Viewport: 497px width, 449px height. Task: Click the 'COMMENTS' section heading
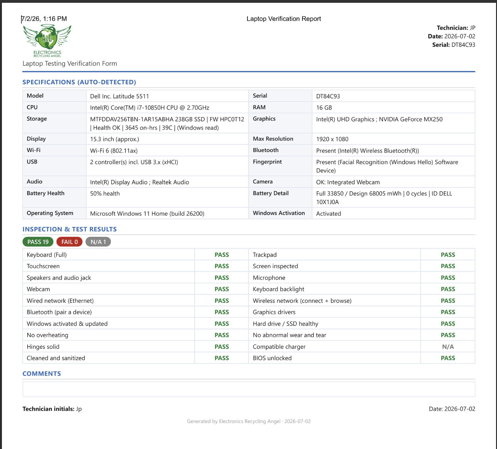42,374
